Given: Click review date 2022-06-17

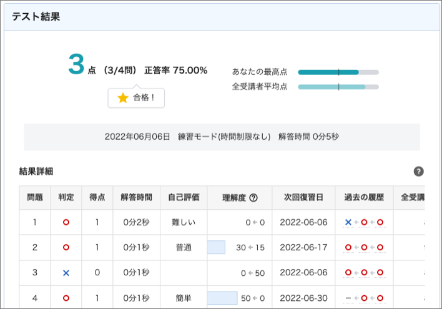Looking at the screenshot, I should click(x=303, y=247).
